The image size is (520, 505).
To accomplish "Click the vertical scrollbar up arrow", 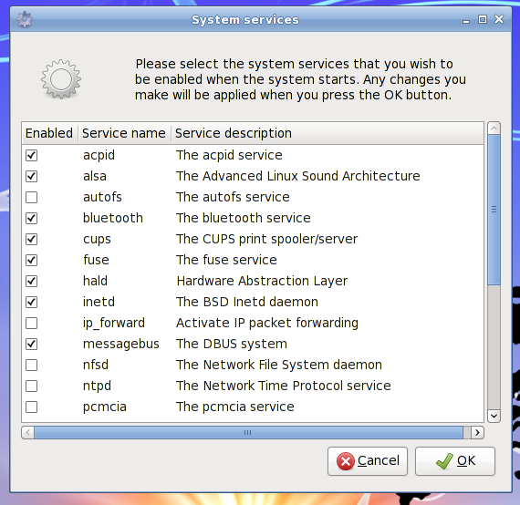I will pyautogui.click(x=494, y=128).
